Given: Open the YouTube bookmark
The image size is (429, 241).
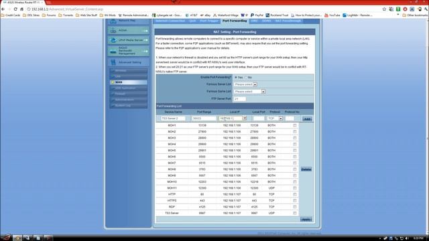Looking at the screenshot, I should [332, 15].
